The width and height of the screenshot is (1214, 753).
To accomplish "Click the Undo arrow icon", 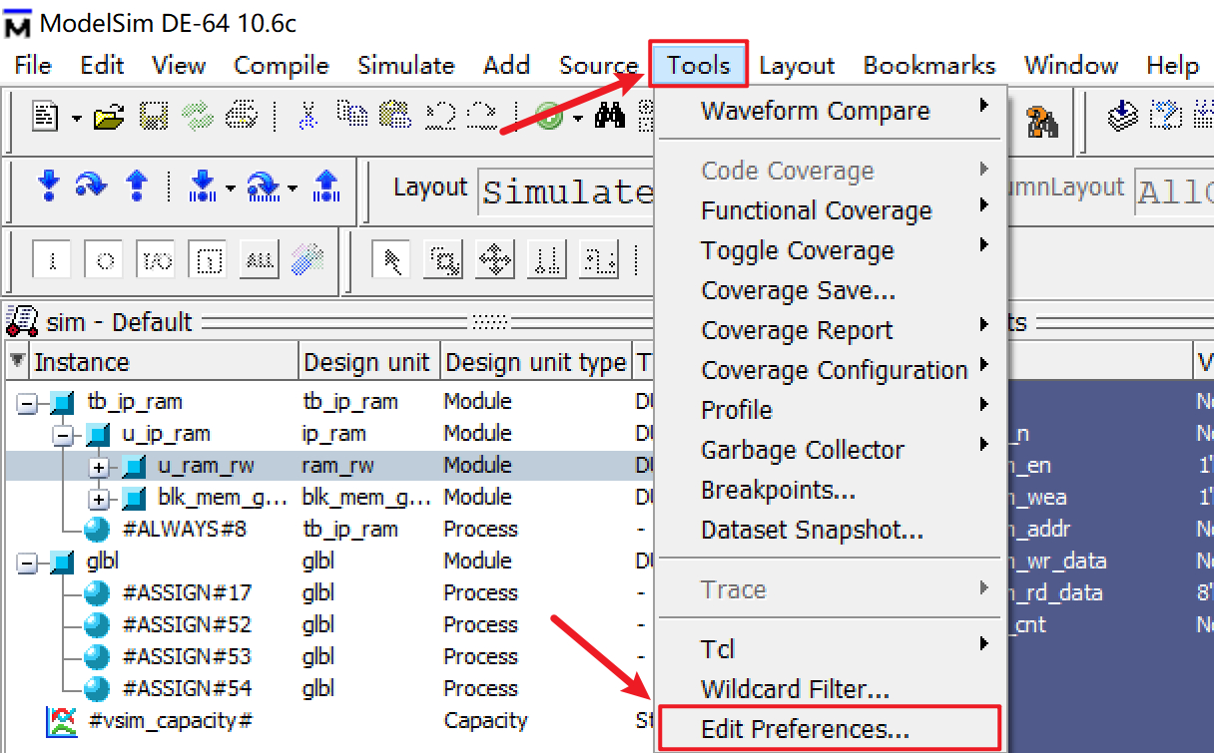I will [x=440, y=116].
